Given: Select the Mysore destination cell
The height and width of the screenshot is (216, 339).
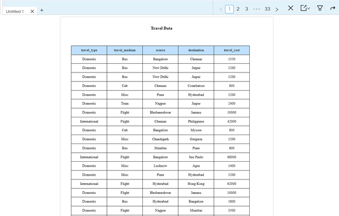Looking at the screenshot, I should pos(196,130).
